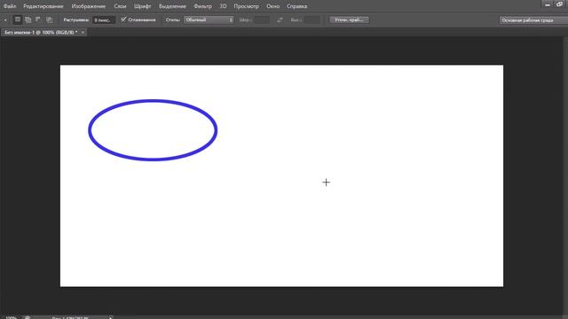Open the Изображение menu
Screen dimensions: 568x319
coord(89,6)
